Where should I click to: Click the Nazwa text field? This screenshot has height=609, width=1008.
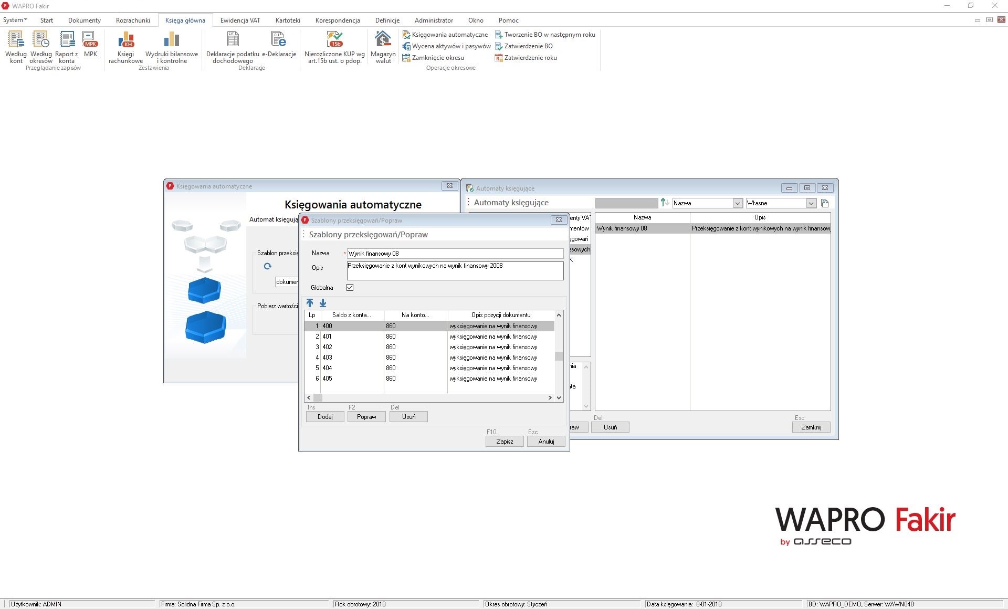tap(455, 254)
